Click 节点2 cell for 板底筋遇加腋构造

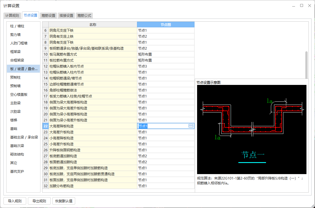coord(166,156)
